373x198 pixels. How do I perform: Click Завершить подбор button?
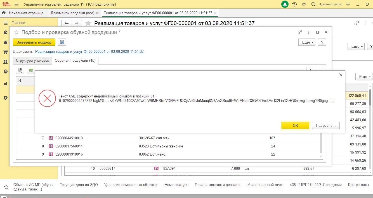tap(34, 42)
